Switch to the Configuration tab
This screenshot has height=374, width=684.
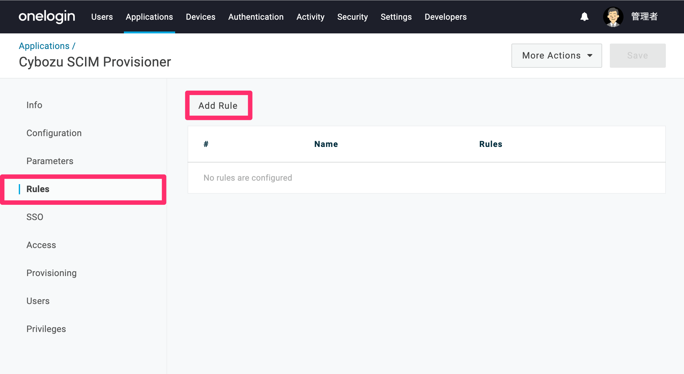[x=54, y=133]
